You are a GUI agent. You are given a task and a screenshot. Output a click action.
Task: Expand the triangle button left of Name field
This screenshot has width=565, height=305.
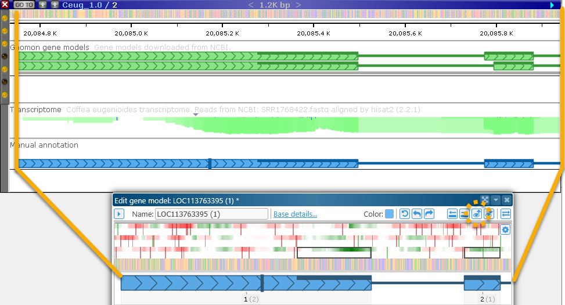tap(119, 214)
